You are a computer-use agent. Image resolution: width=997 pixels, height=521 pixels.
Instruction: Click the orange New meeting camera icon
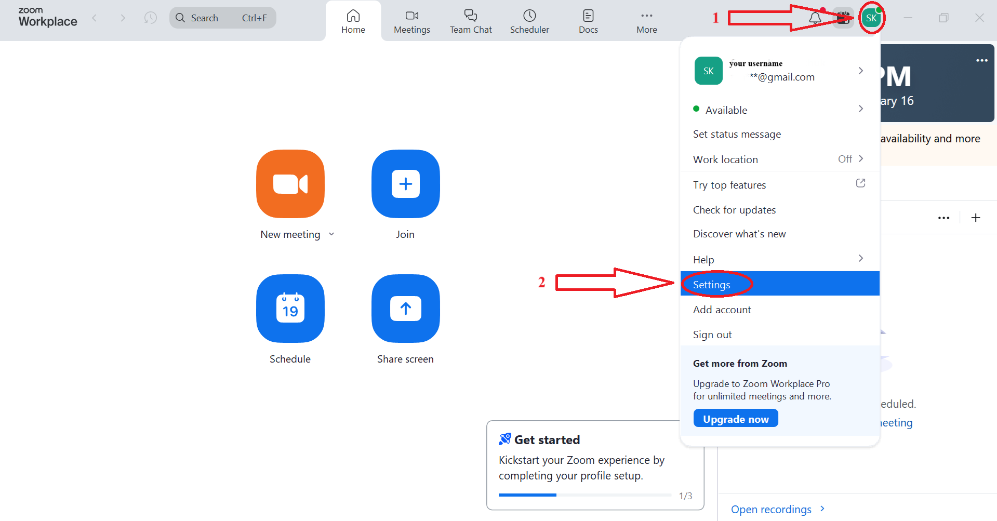290,184
